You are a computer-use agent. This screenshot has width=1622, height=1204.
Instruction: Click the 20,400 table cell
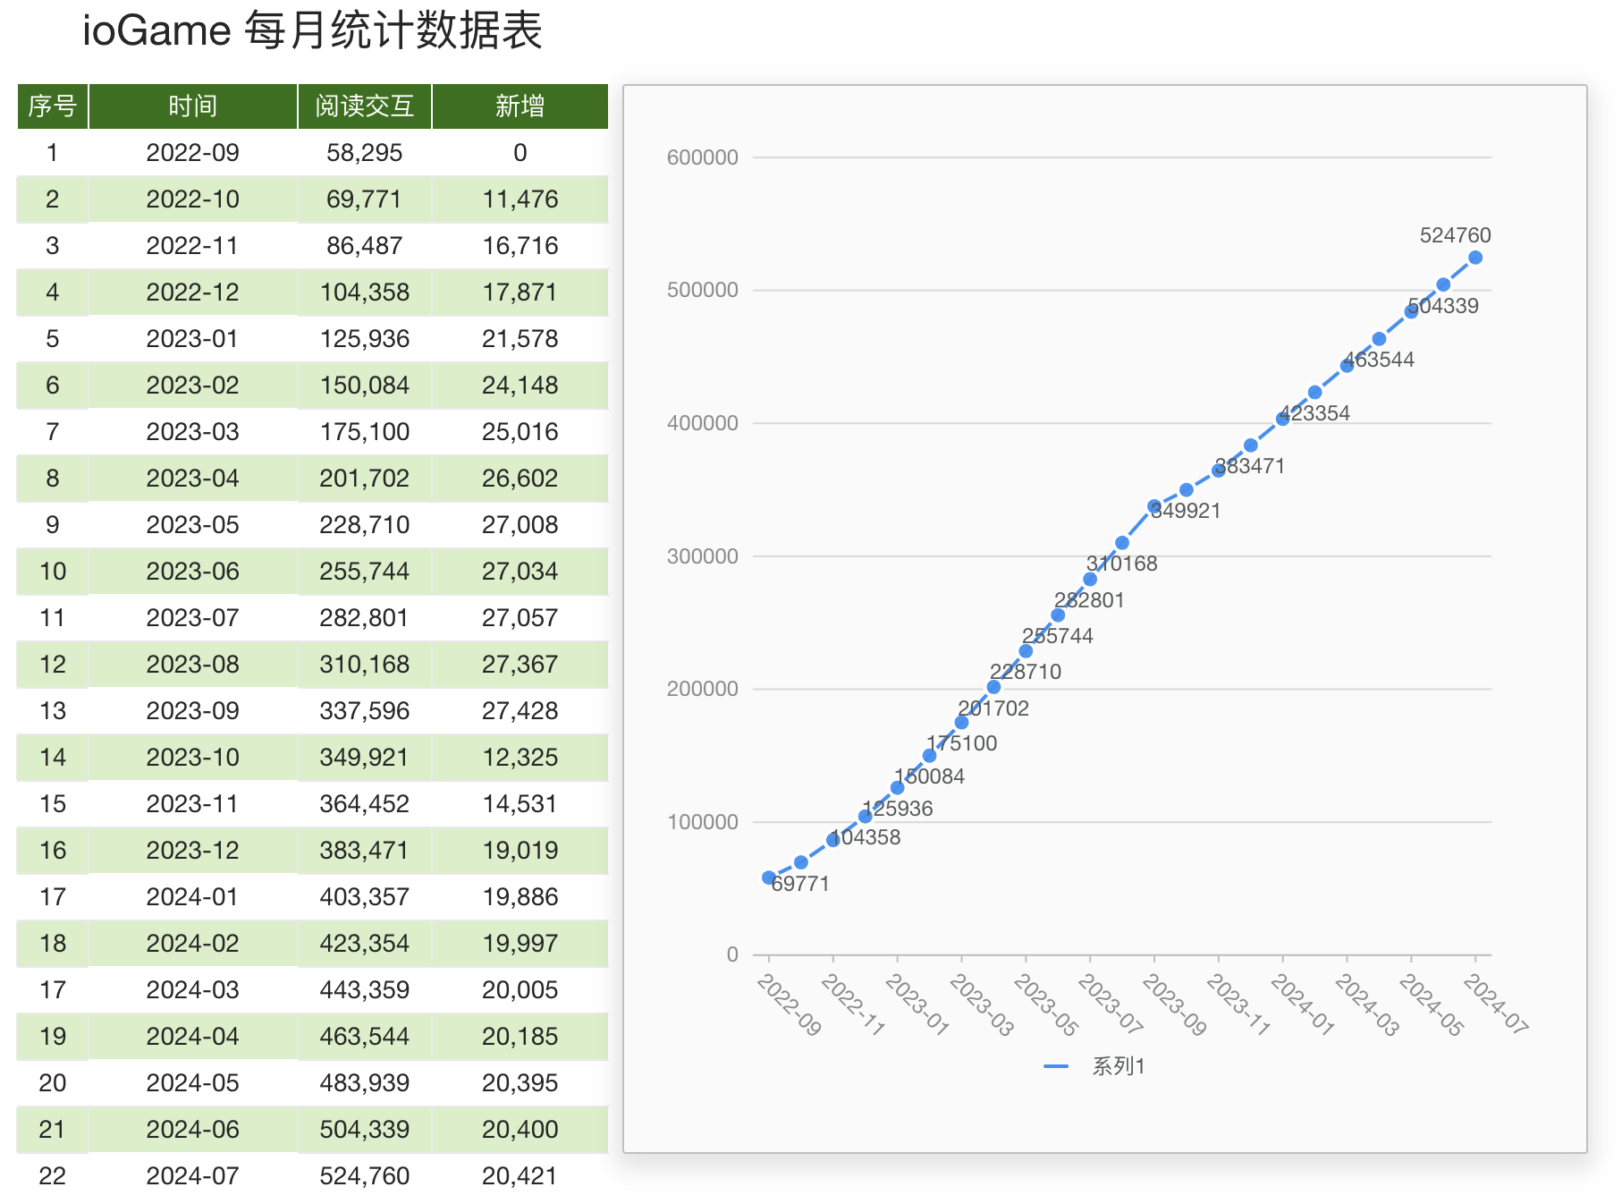(520, 1130)
